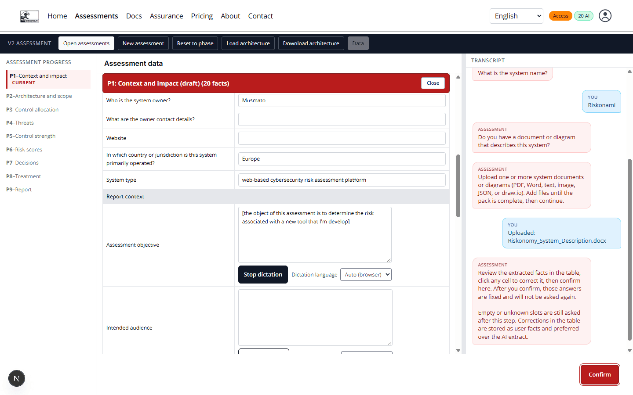Open the Assessments menu item

[x=96, y=16]
